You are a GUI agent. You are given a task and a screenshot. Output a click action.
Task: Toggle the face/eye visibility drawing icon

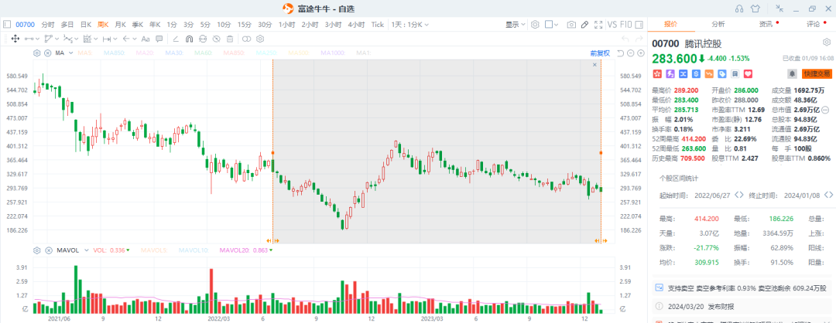pos(203,39)
